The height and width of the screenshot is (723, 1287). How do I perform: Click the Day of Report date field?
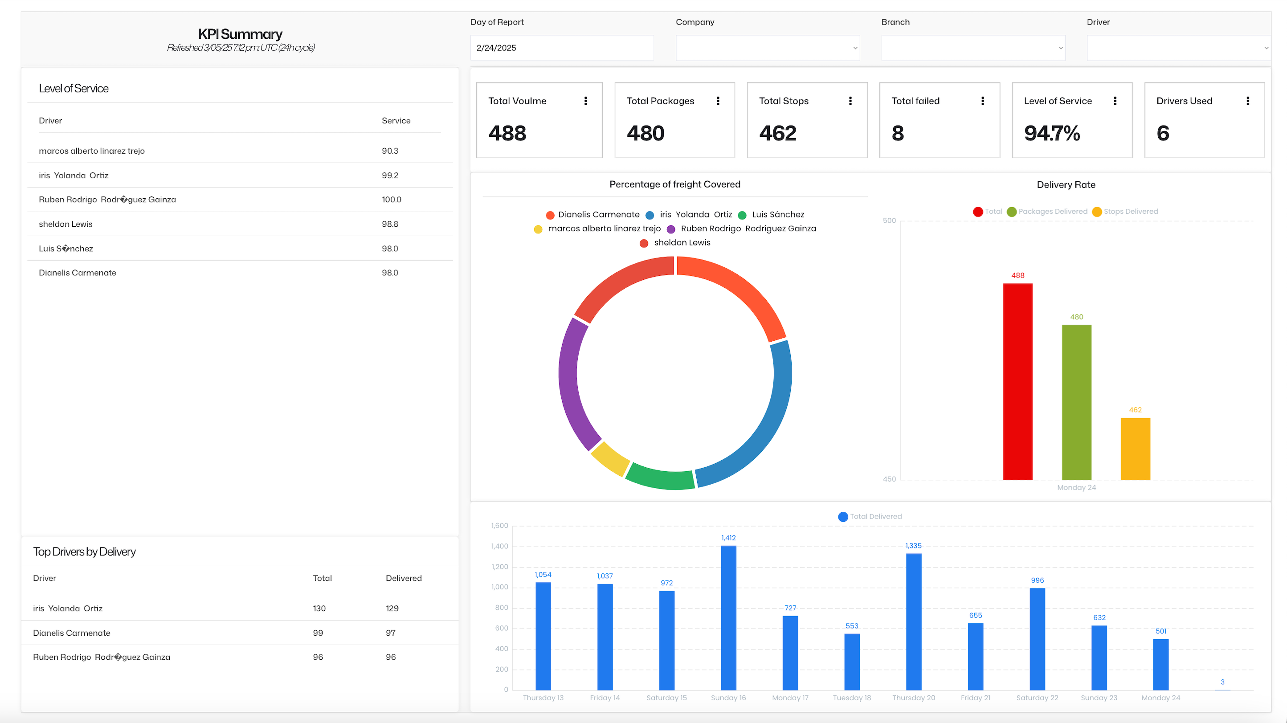click(562, 48)
